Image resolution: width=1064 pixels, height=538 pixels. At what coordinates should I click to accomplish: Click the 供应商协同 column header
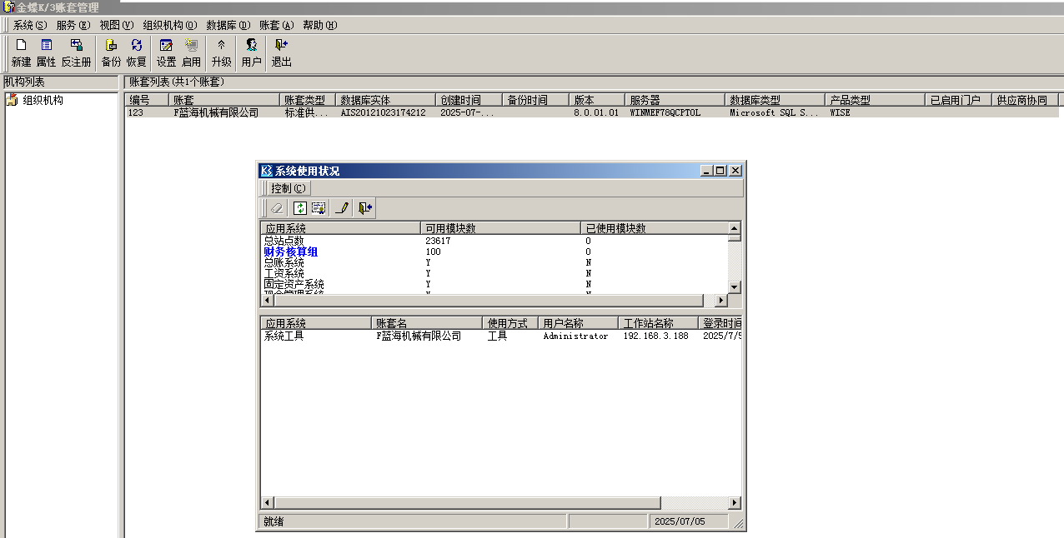tap(1025, 100)
